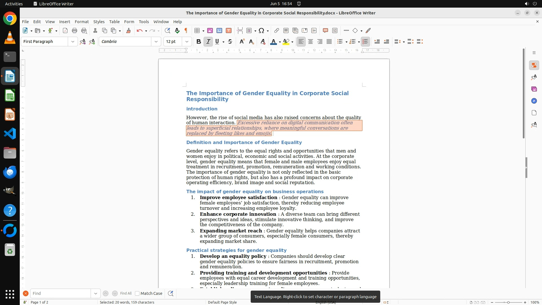542x305 pixels.
Task: Click the Insert Image toolbar icon
Action: pos(210,30)
